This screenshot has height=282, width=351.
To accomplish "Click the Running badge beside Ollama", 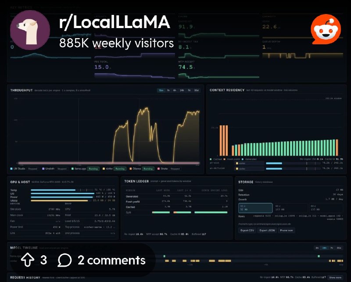I will point(148,169).
